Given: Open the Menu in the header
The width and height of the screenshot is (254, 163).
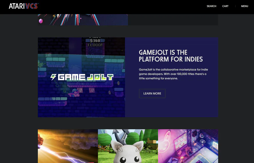Looking at the screenshot, I should [x=245, y=6].
